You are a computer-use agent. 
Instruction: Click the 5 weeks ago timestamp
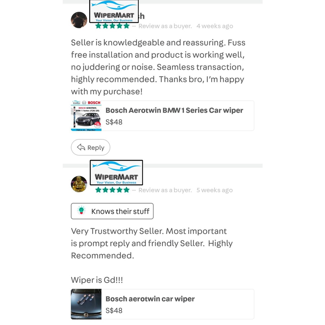tap(215, 190)
